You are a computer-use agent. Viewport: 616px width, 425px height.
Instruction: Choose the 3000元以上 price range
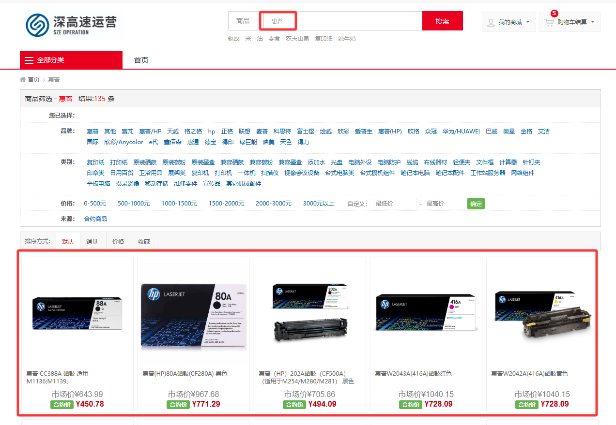pyautogui.click(x=319, y=204)
